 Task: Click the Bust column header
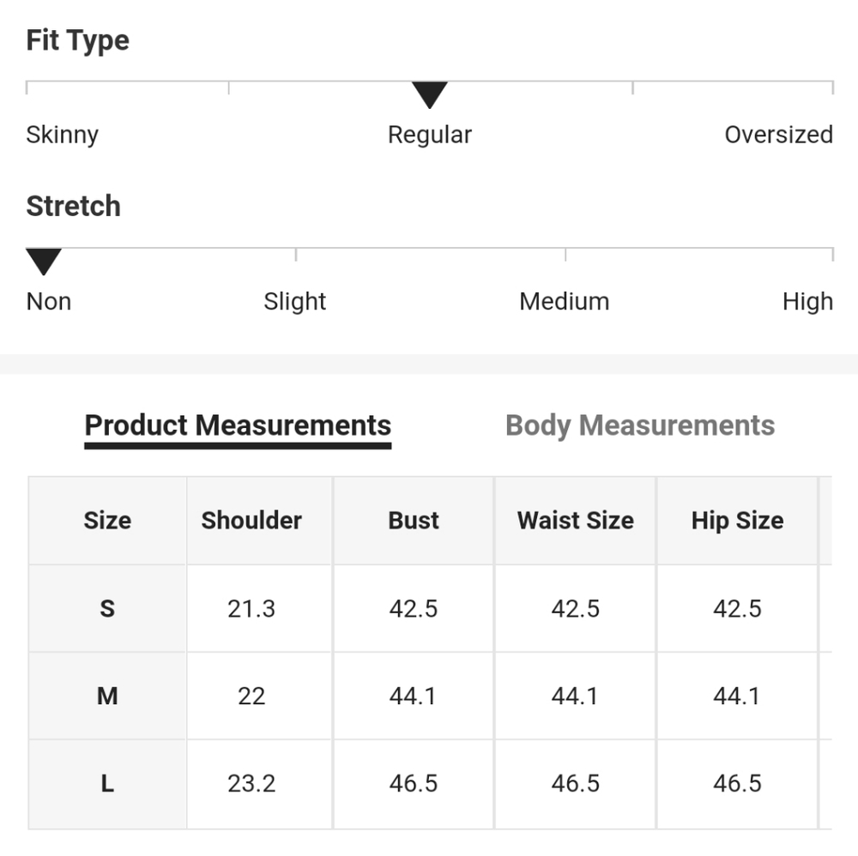414,521
